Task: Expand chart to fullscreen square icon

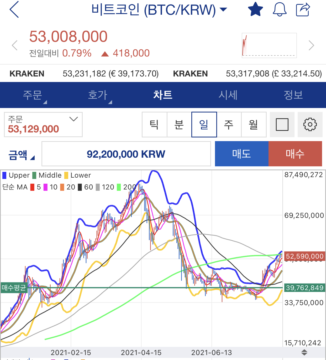Action: click(282, 125)
